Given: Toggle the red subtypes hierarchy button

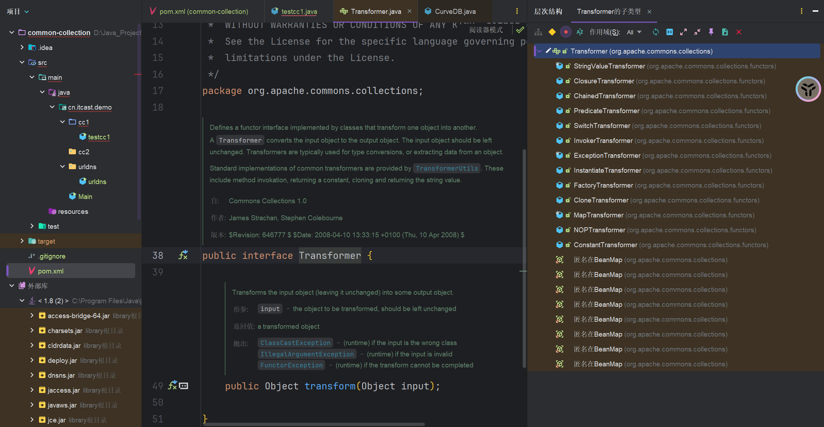Looking at the screenshot, I should pos(566,32).
